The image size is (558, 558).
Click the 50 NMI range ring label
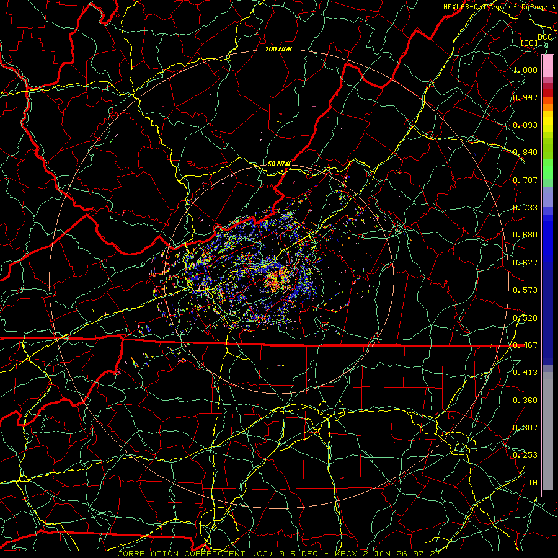(279, 164)
